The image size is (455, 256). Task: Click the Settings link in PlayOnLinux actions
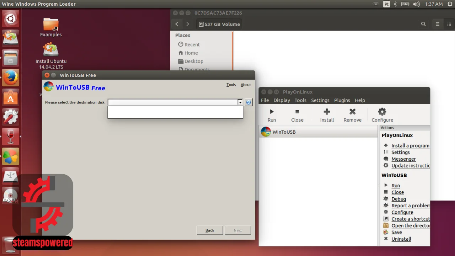(400, 152)
